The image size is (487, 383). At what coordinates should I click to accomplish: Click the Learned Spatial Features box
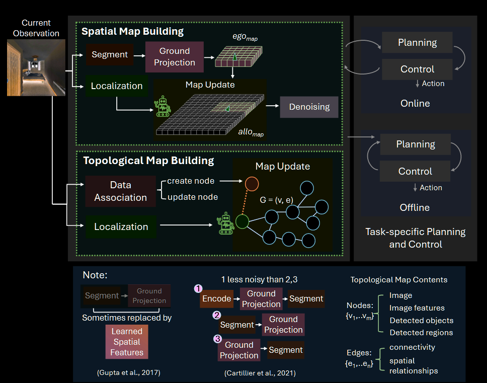click(127, 342)
